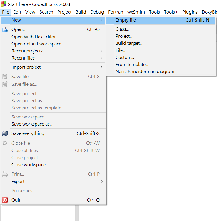Open the Project menu
Screen dimensions: 217x221
tap(64, 12)
